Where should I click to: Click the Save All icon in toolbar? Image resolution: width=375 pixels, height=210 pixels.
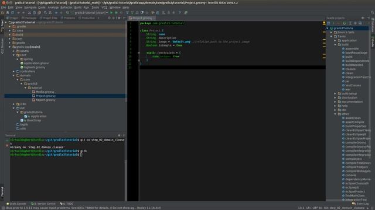tap(8, 13)
